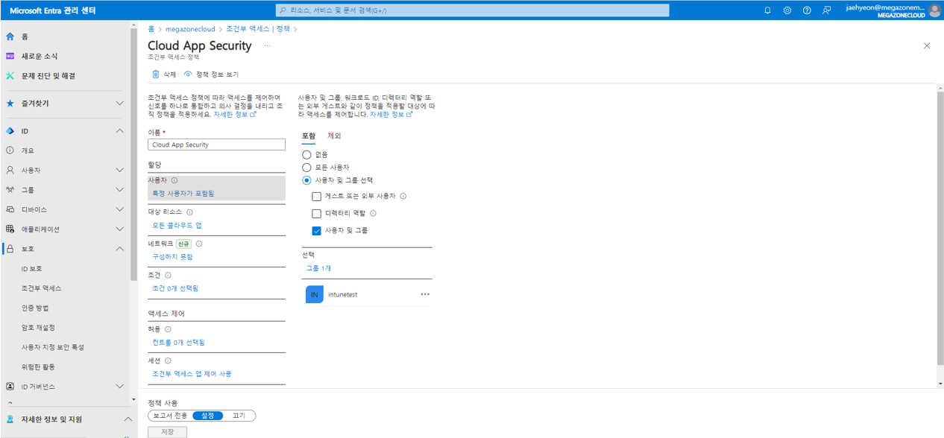Click the ID diamond icon in sidebar
Screen dimensions: 944x438
[x=10, y=131]
